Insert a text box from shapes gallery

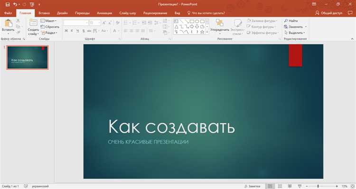pos(177,21)
